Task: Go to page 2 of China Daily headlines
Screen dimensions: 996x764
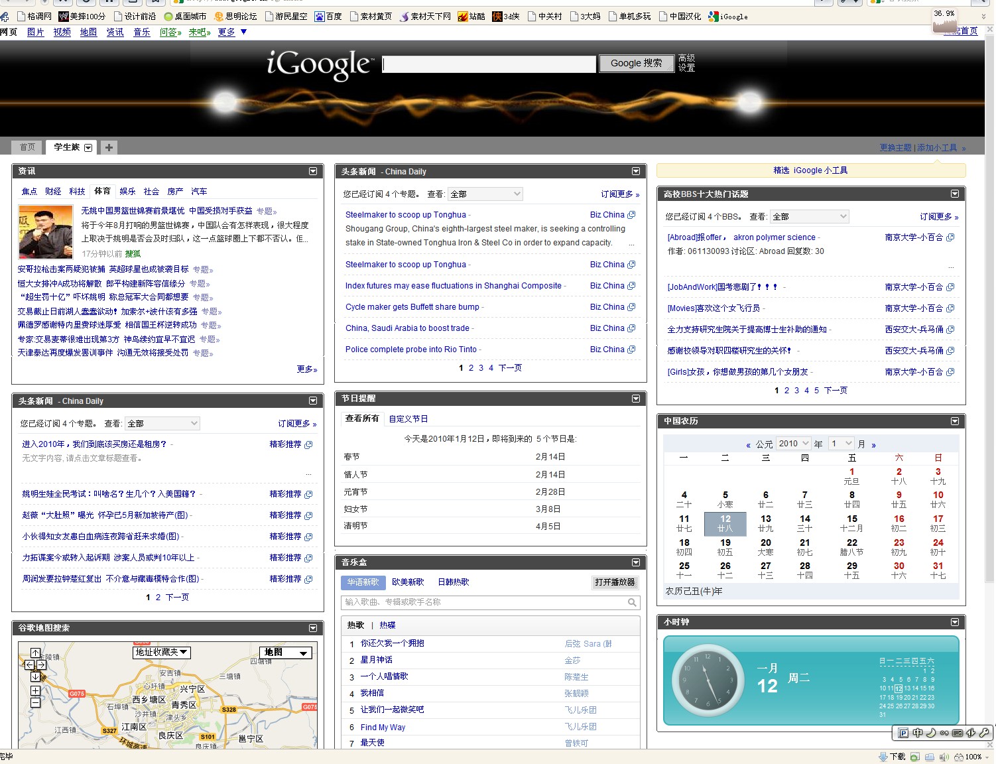Action: click(471, 368)
